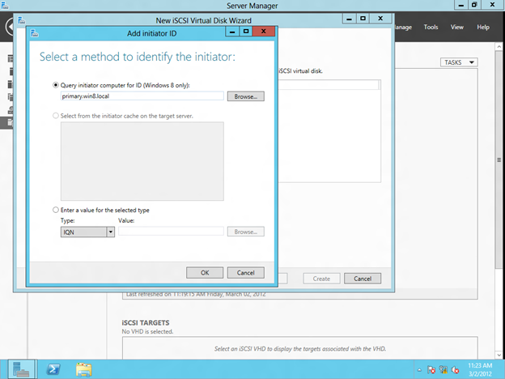Click the network status tray icon
Viewport: 505px width, 379px height.
[x=444, y=370]
